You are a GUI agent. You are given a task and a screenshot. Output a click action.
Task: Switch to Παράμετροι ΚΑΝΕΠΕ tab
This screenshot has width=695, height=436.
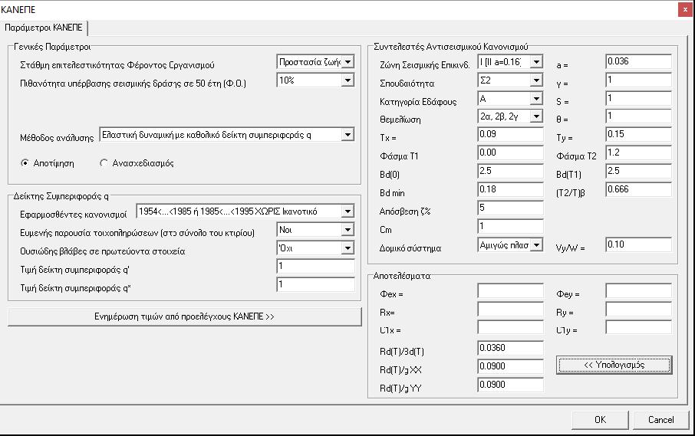44,28
